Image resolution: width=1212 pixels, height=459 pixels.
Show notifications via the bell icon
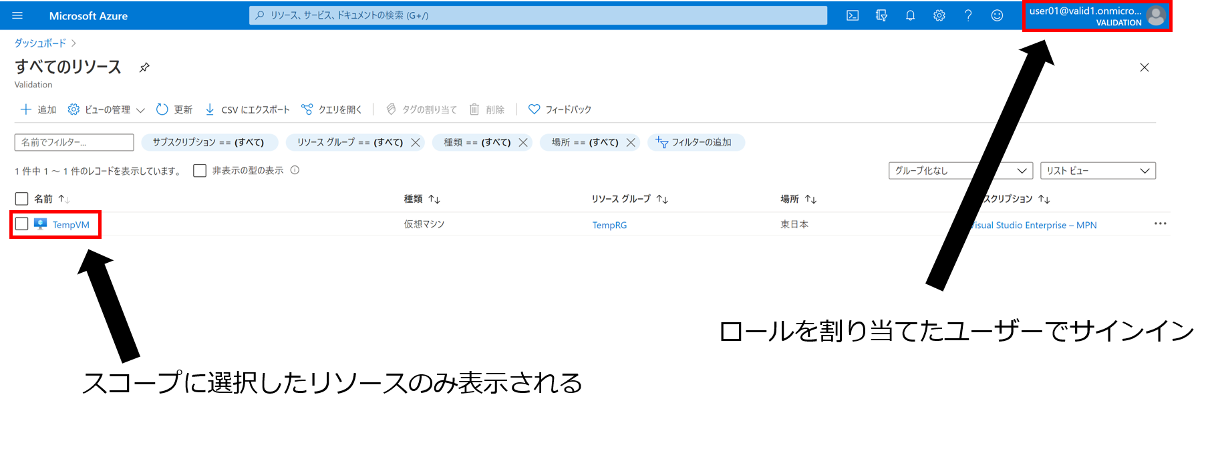click(x=910, y=15)
